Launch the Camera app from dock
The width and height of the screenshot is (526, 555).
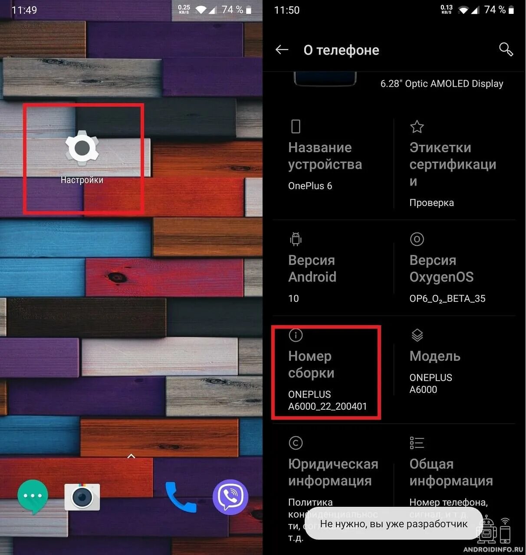click(82, 497)
